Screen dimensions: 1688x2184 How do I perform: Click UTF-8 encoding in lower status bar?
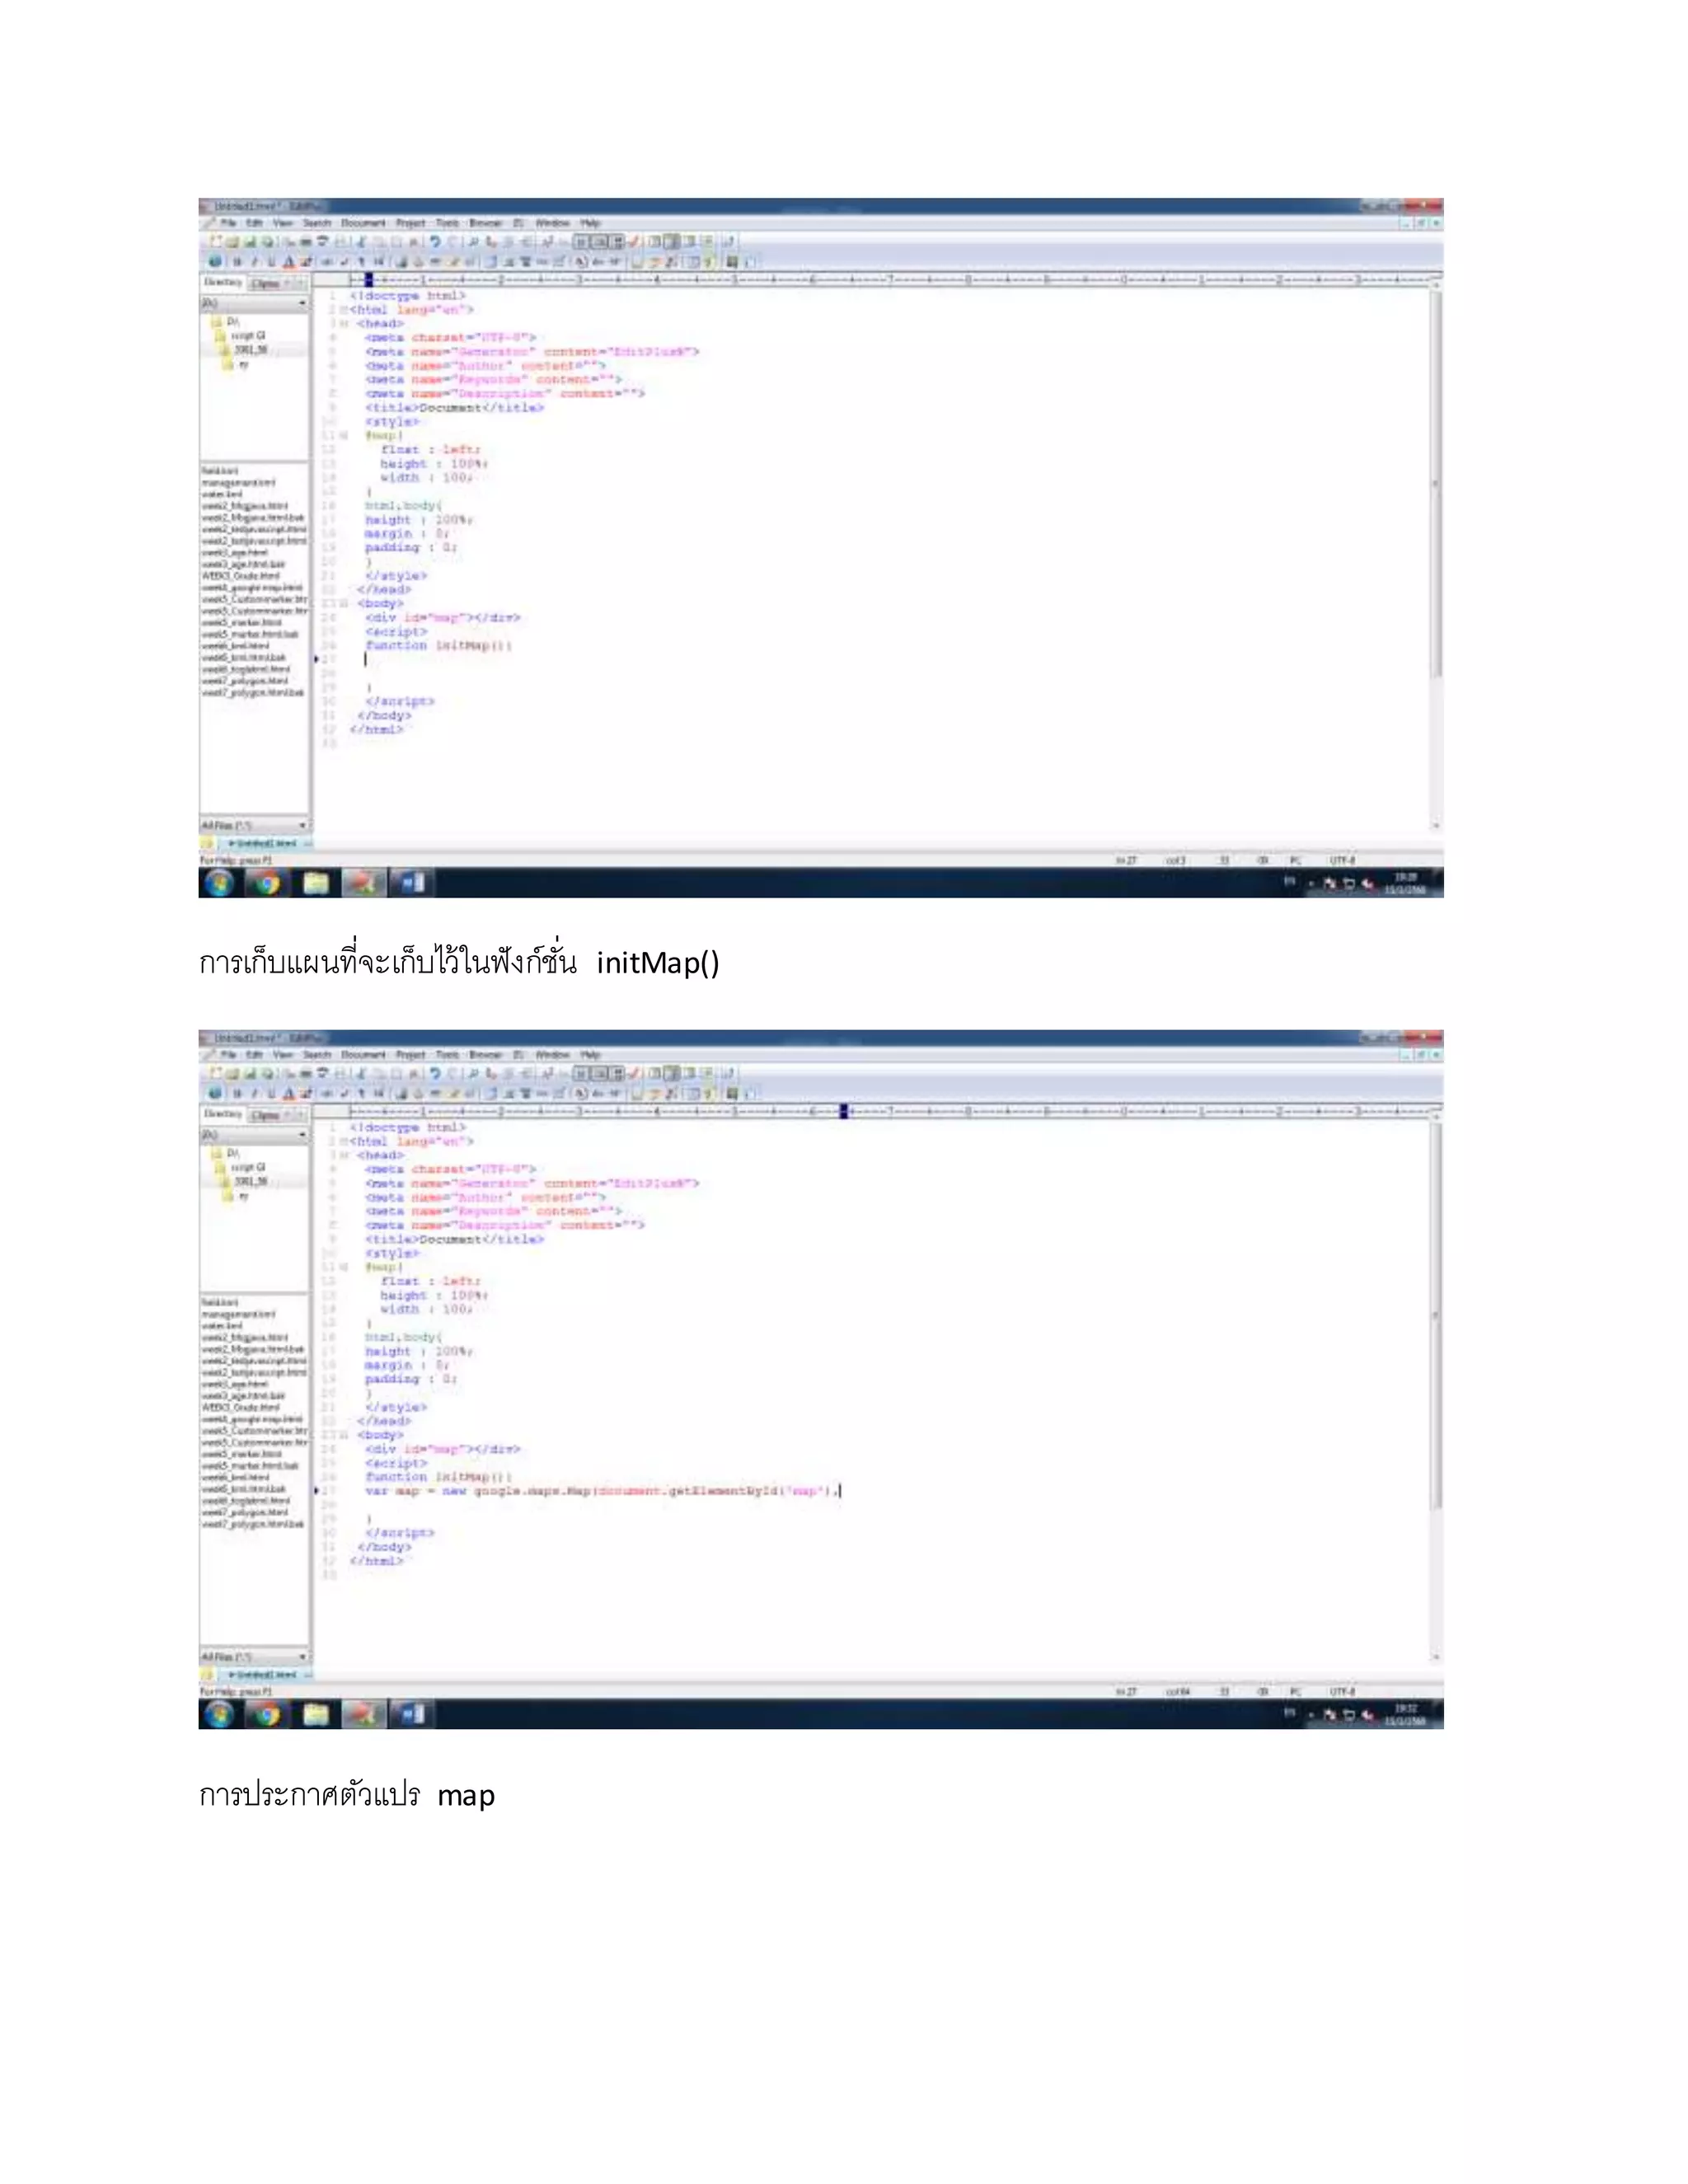1341,1692
